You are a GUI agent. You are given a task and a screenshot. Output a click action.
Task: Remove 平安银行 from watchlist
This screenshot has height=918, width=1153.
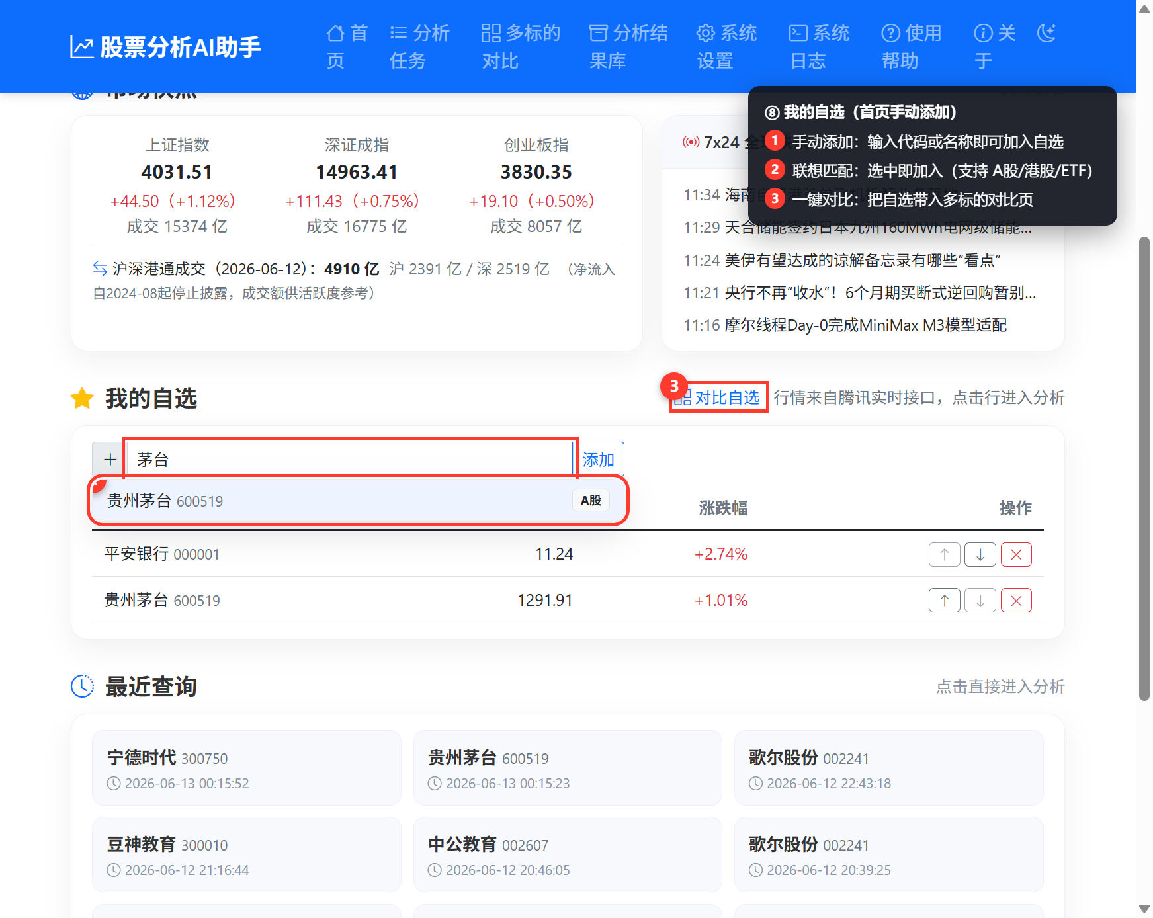click(1016, 554)
